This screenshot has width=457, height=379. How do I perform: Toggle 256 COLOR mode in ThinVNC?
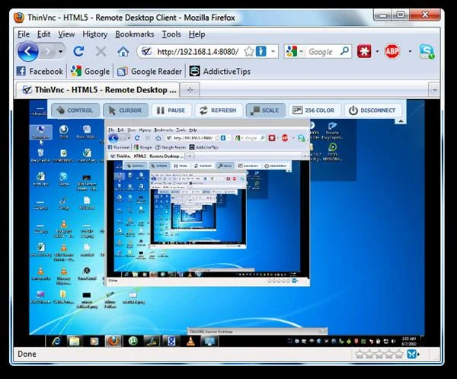tap(315, 111)
